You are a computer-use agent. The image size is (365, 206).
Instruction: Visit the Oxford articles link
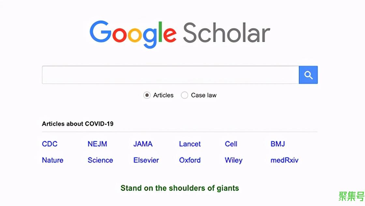pos(190,160)
